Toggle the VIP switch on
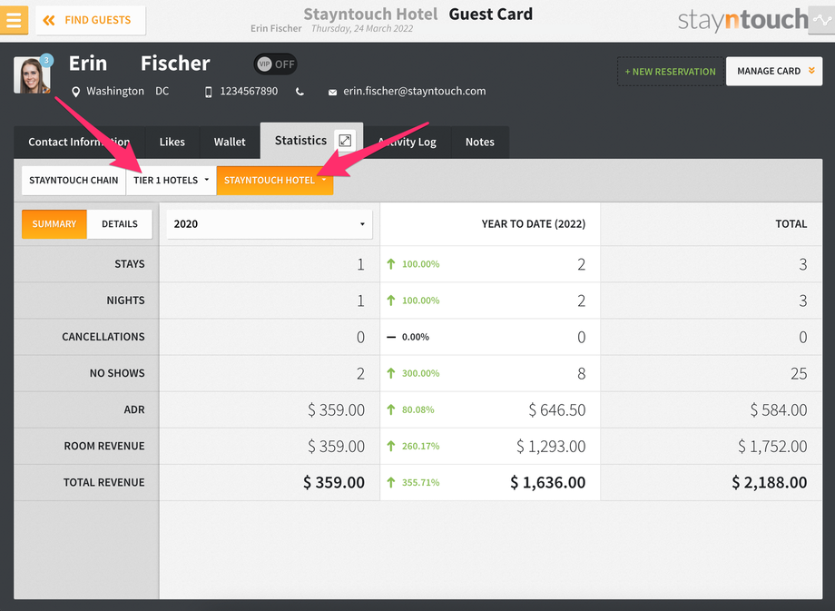The image size is (835, 611). point(275,64)
